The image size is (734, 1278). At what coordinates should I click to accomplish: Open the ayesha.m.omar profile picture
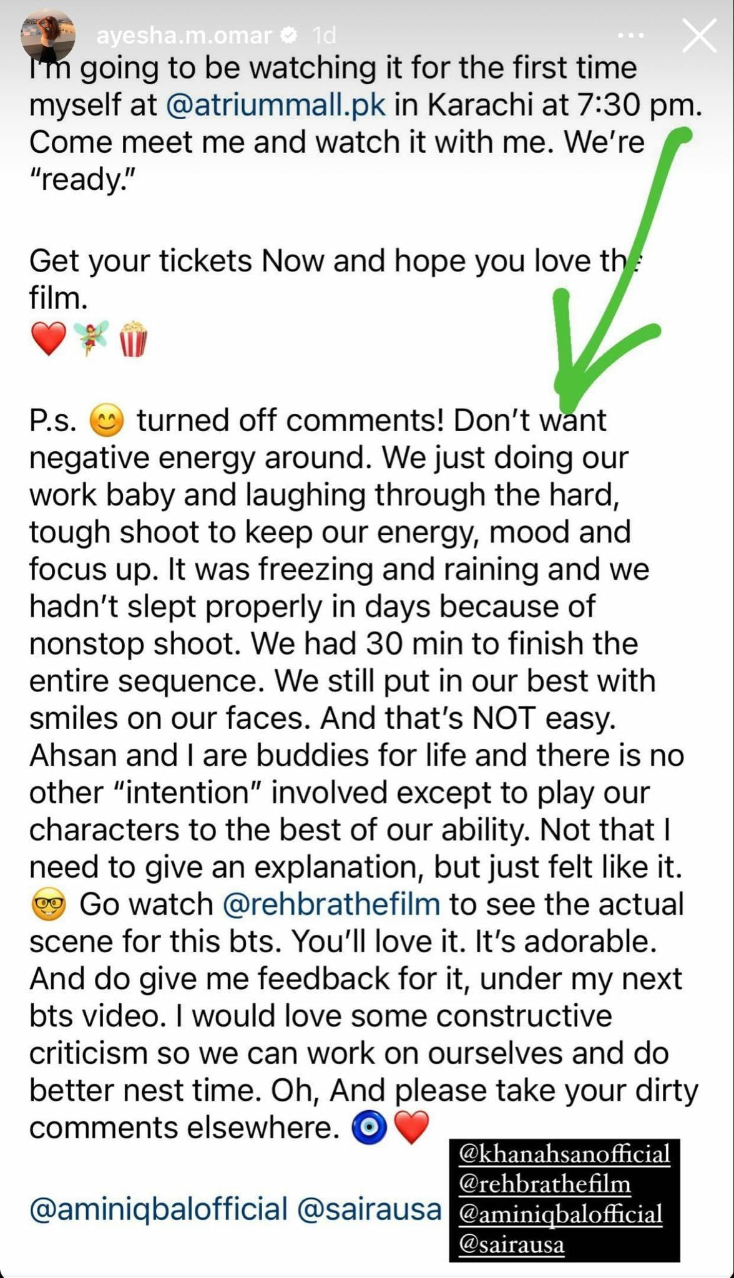(47, 36)
